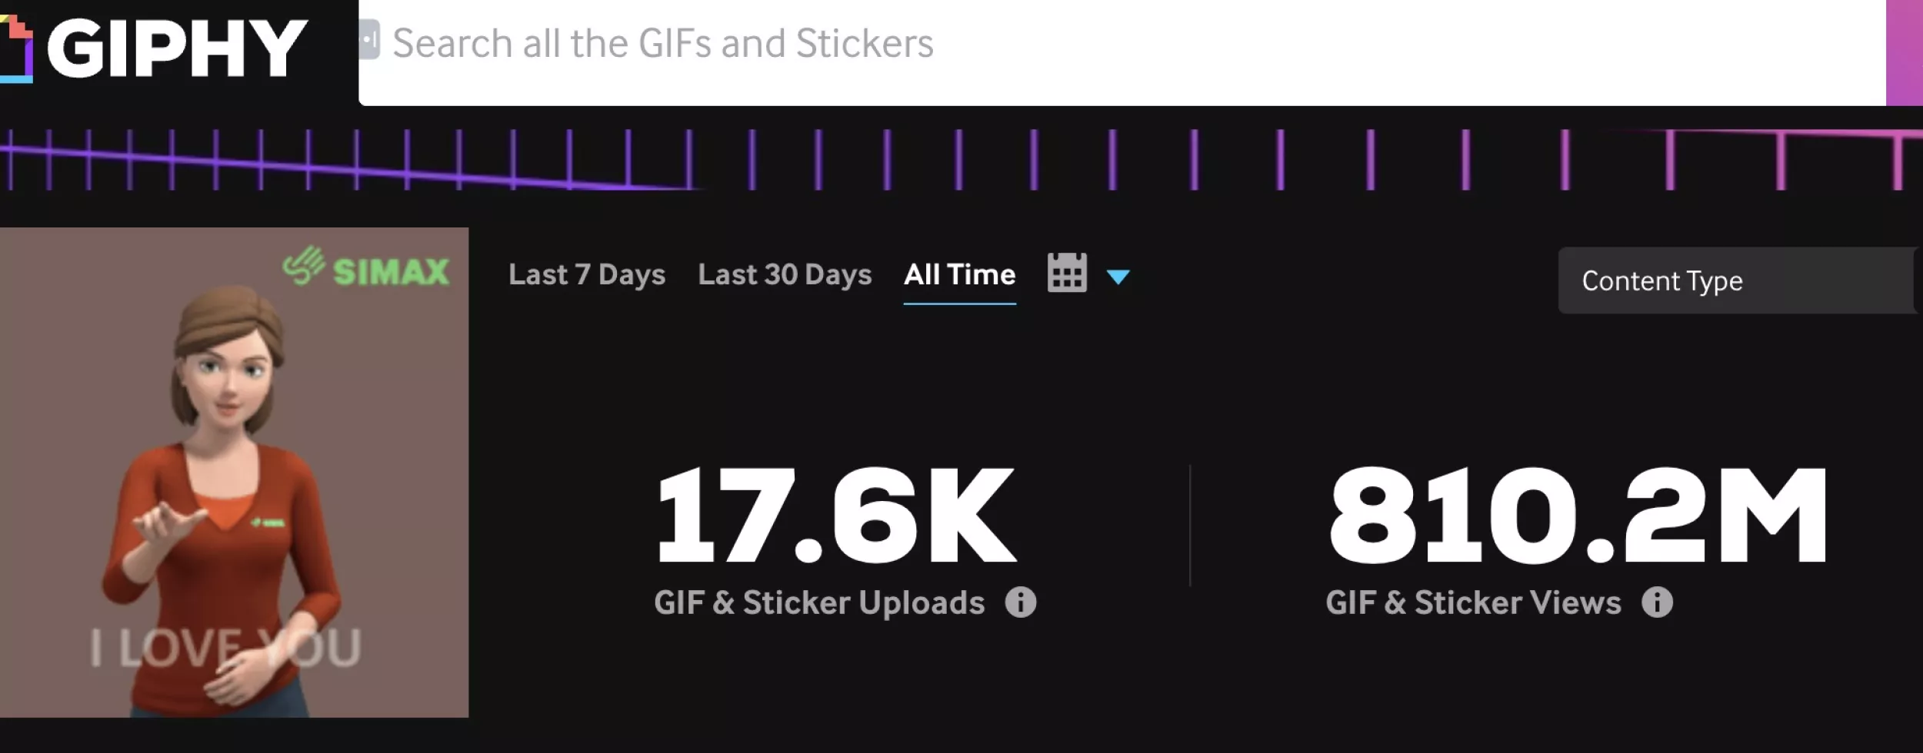Switch to the Last 7 Days tab

[587, 274]
